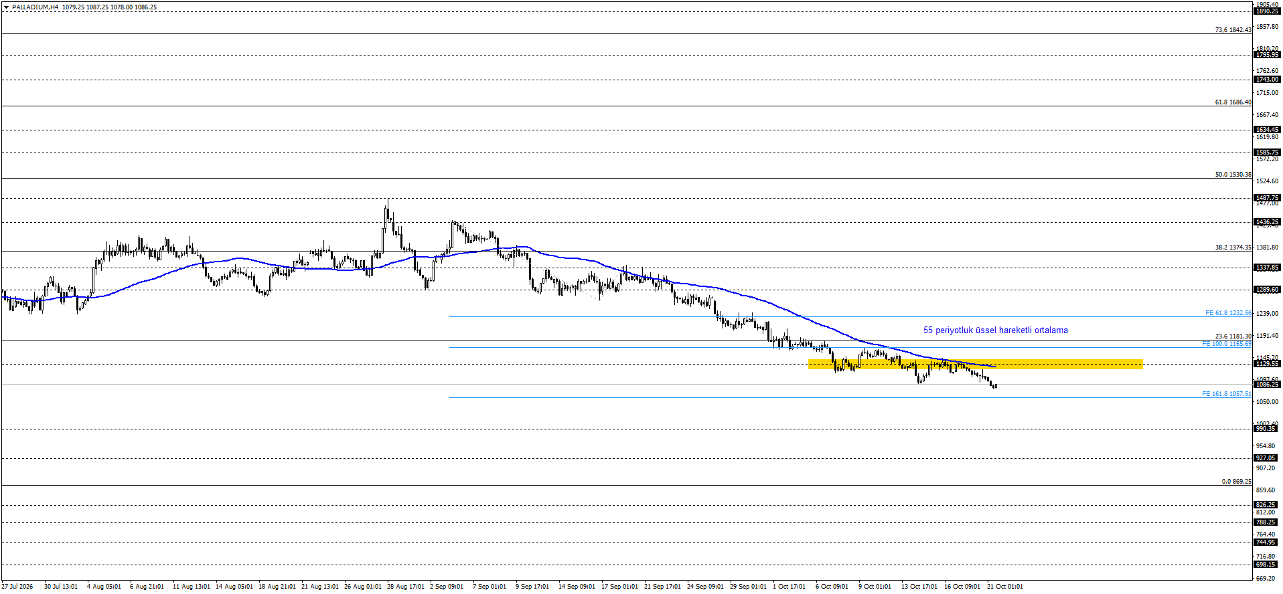Viewport: 1283px width, 594px height.
Task: Select the 'FE 100.0 1165.69' expansion label
Action: 1227,344
